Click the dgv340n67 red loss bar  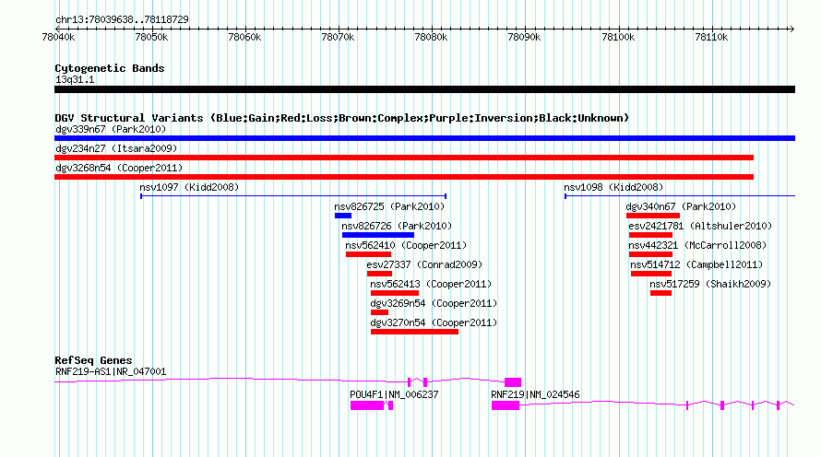[653, 216]
